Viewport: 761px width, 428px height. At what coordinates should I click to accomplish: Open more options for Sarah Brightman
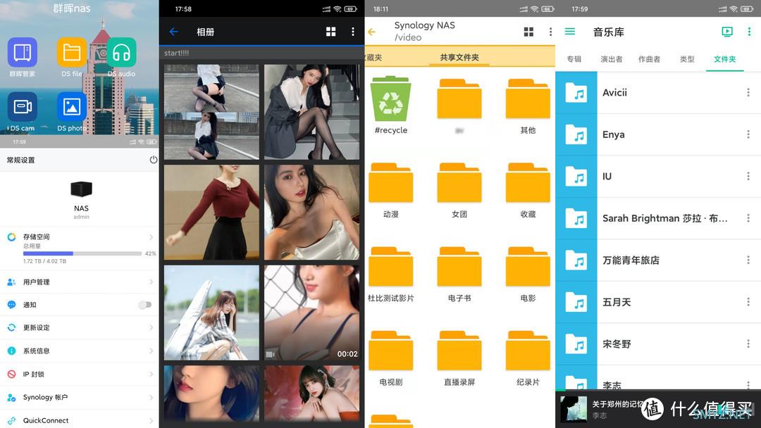(748, 218)
